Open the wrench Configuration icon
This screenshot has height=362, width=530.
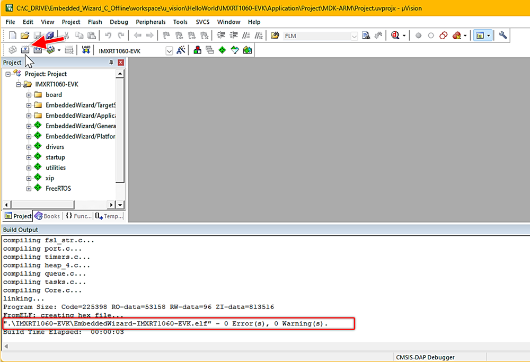point(503,36)
